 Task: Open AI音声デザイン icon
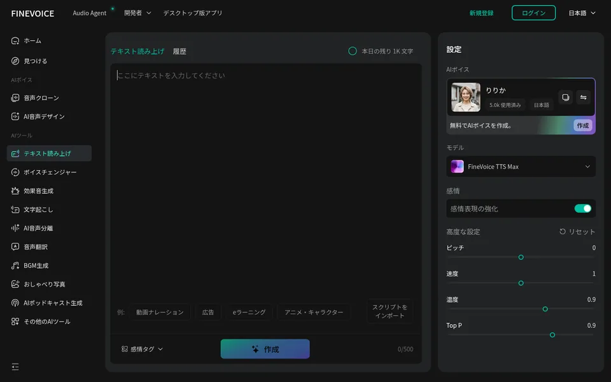(15, 116)
